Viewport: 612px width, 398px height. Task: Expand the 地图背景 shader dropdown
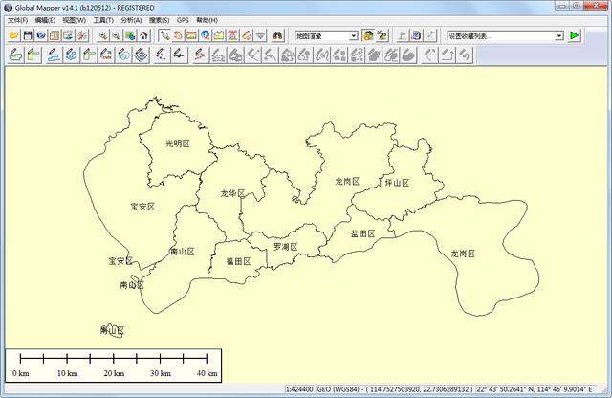click(353, 35)
